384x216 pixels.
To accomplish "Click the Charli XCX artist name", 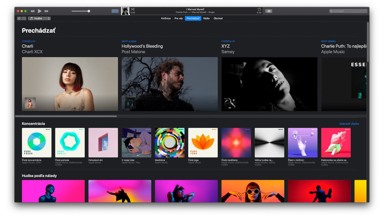I will coord(32,52).
